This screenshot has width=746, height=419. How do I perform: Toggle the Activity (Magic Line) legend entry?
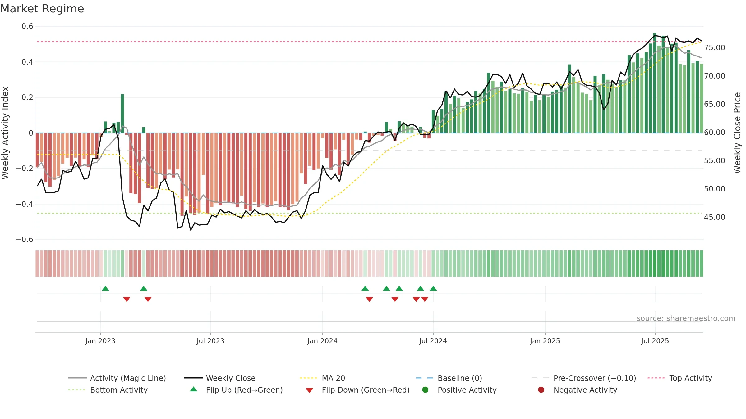click(117, 378)
